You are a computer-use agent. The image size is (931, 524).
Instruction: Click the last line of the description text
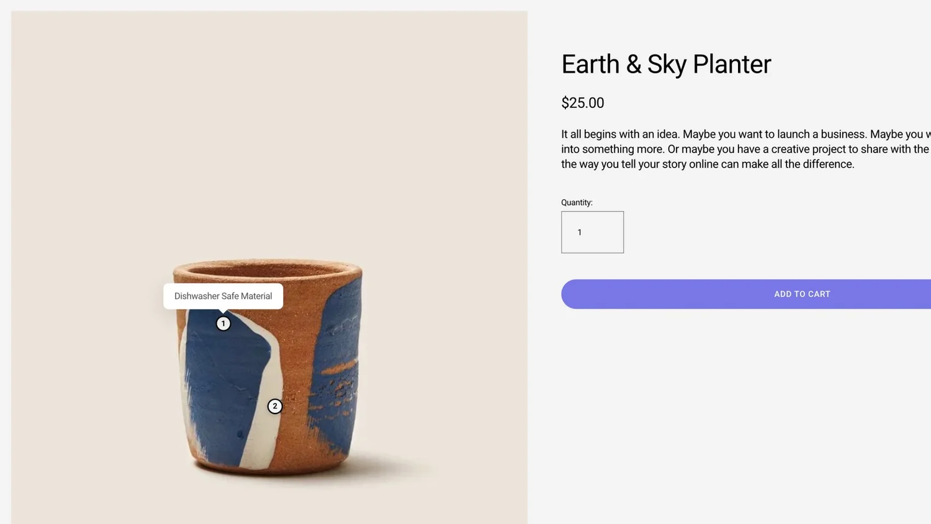(708, 164)
